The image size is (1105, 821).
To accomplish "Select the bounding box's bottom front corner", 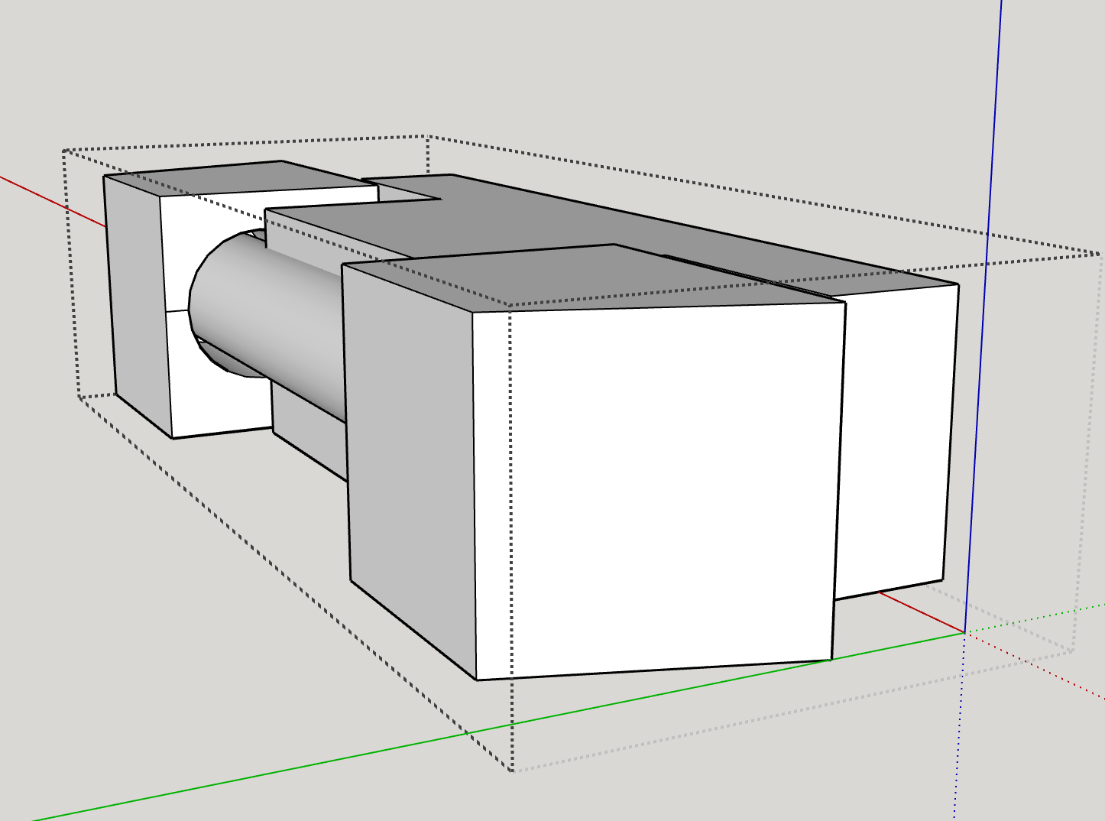I will pos(512,771).
